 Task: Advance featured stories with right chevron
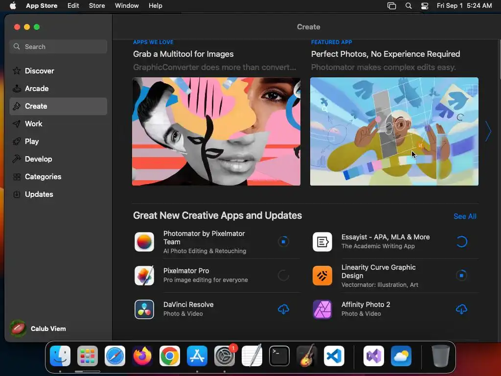(488, 131)
